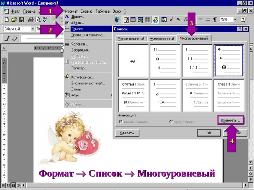Image resolution: width=254 pixels, height=190 pixels.
Task: Select the 'Глава 1' list thumbnail
Action: click(x=229, y=95)
